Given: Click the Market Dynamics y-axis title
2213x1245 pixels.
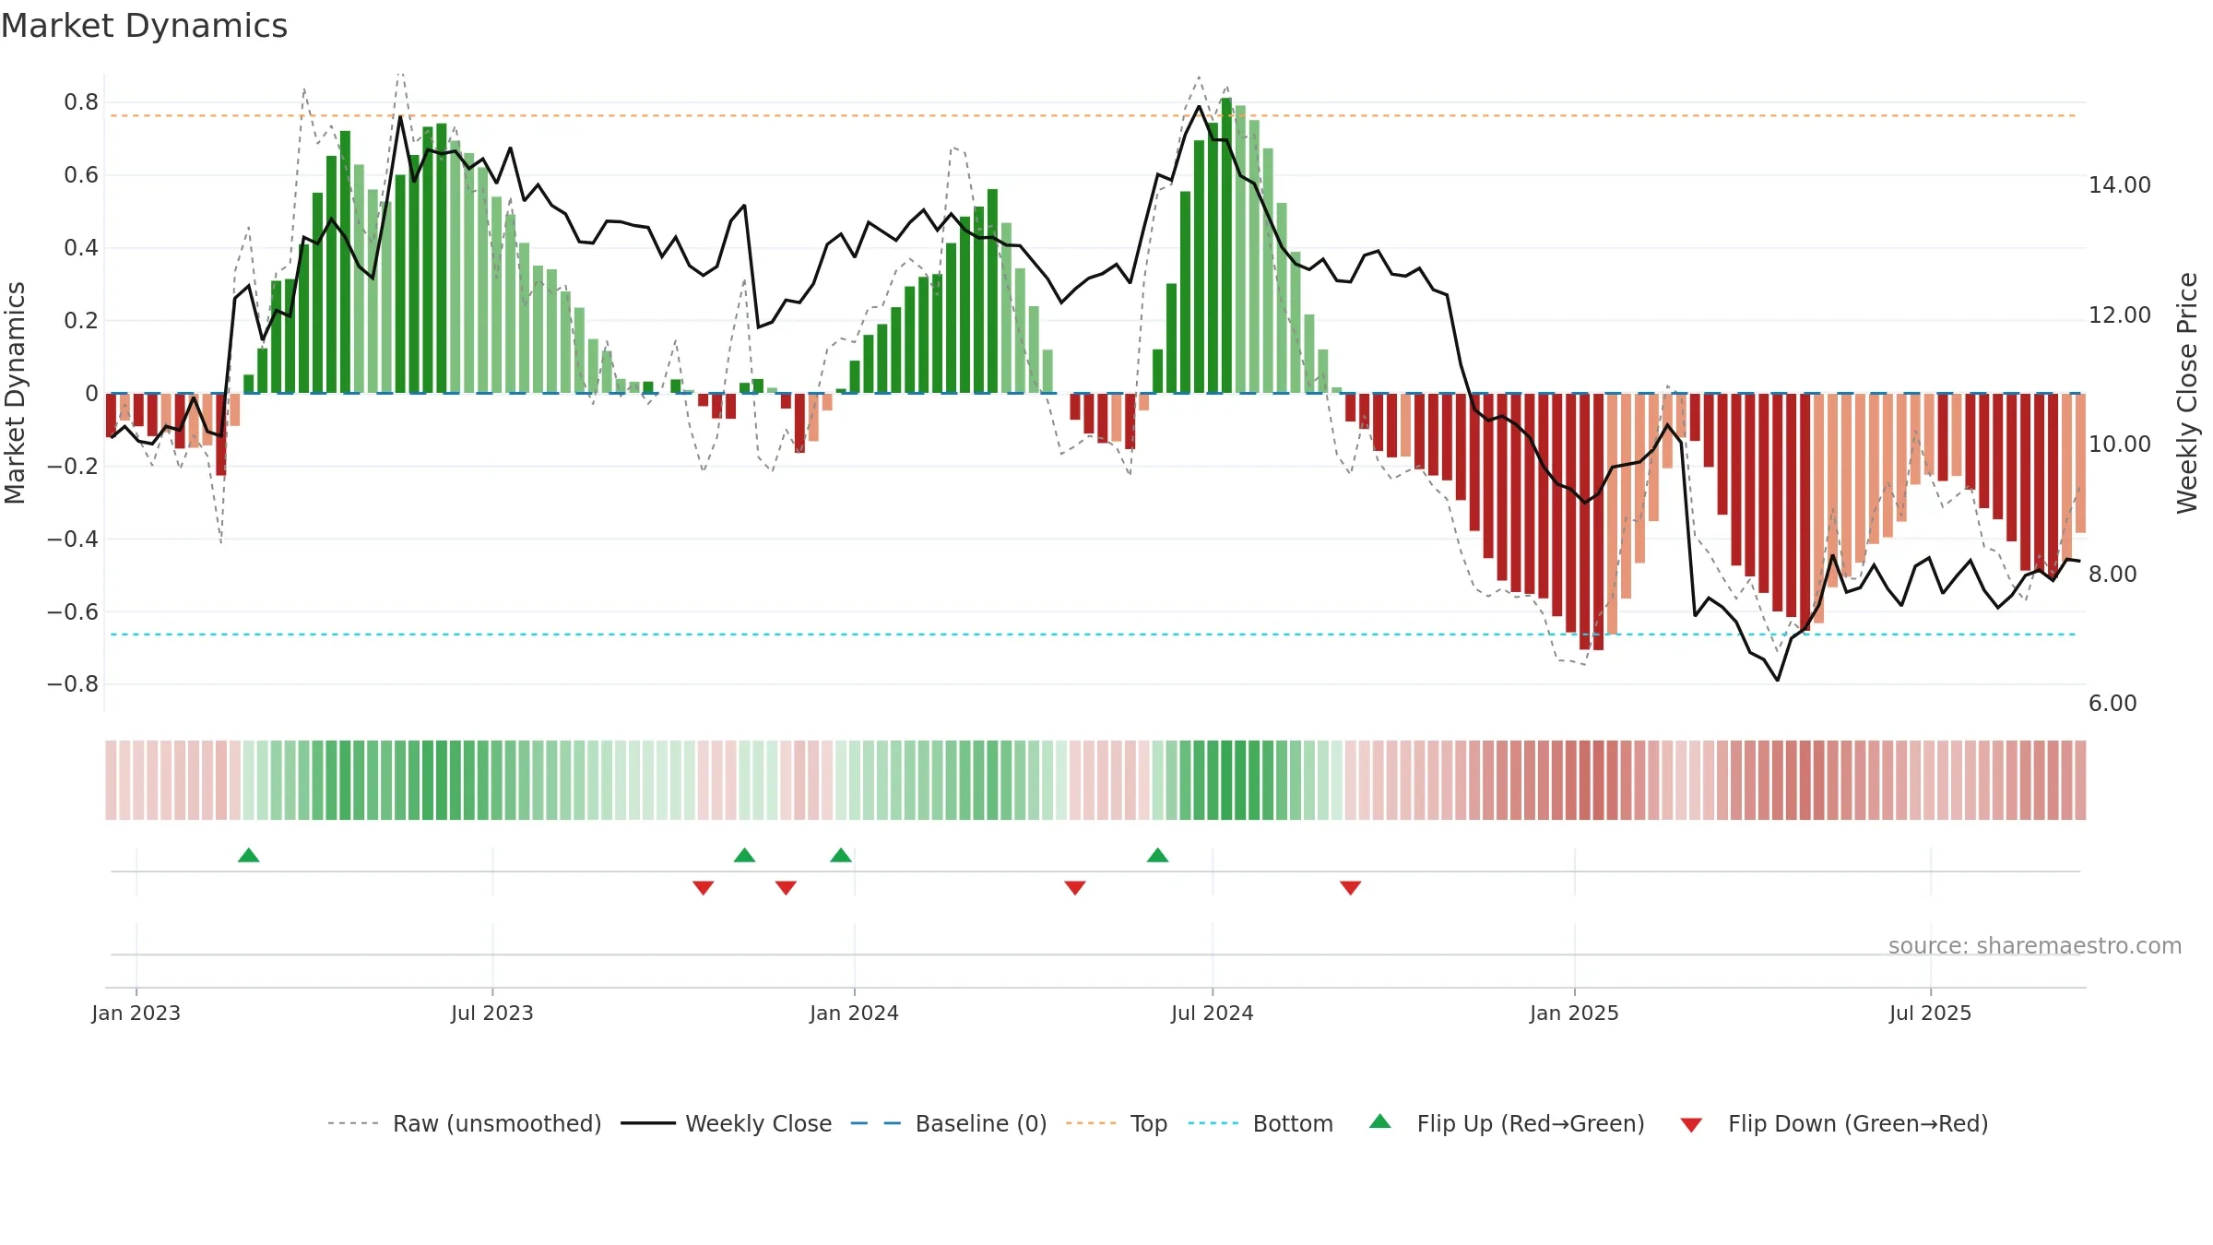Looking at the screenshot, I should pyautogui.click(x=15, y=393).
